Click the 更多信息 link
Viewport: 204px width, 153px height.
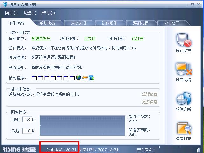150,102
